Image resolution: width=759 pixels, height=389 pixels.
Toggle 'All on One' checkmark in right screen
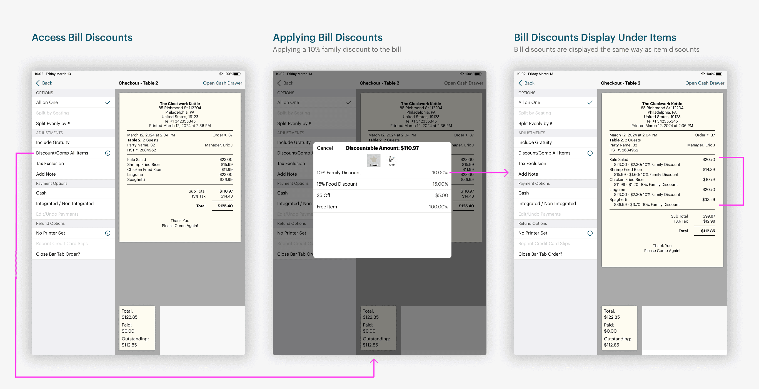590,103
